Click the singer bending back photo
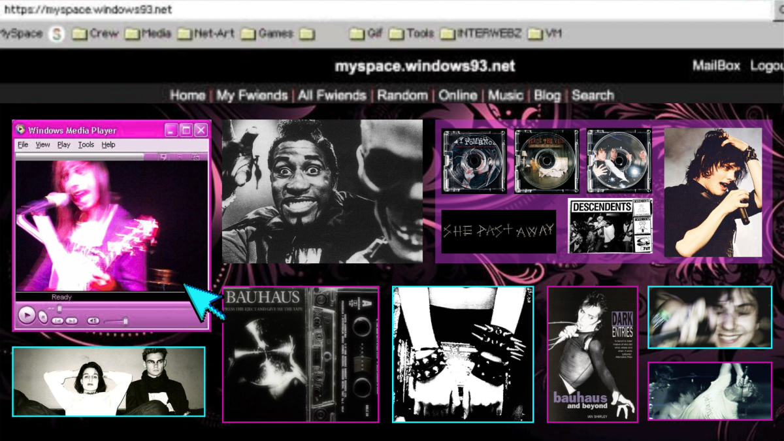The image size is (784, 441). pos(710,391)
